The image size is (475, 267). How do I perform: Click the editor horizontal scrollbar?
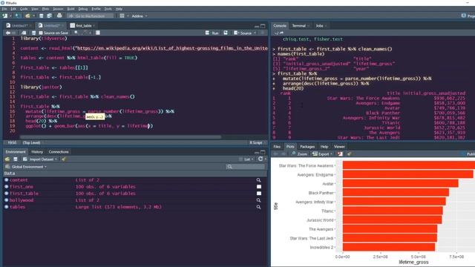(120, 136)
